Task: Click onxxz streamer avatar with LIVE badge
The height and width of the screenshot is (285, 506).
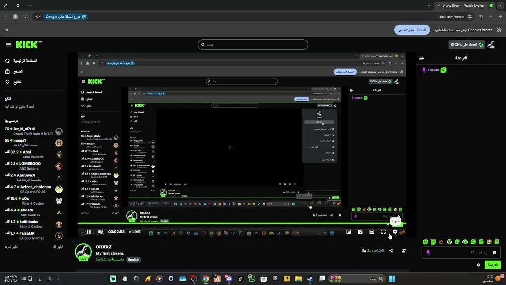Action: point(83,253)
